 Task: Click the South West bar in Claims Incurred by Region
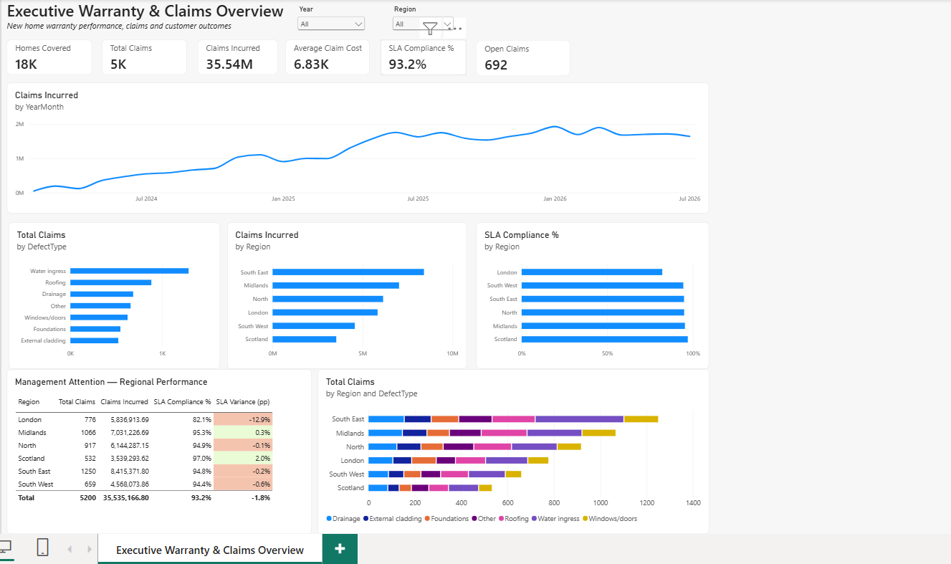tap(313, 326)
